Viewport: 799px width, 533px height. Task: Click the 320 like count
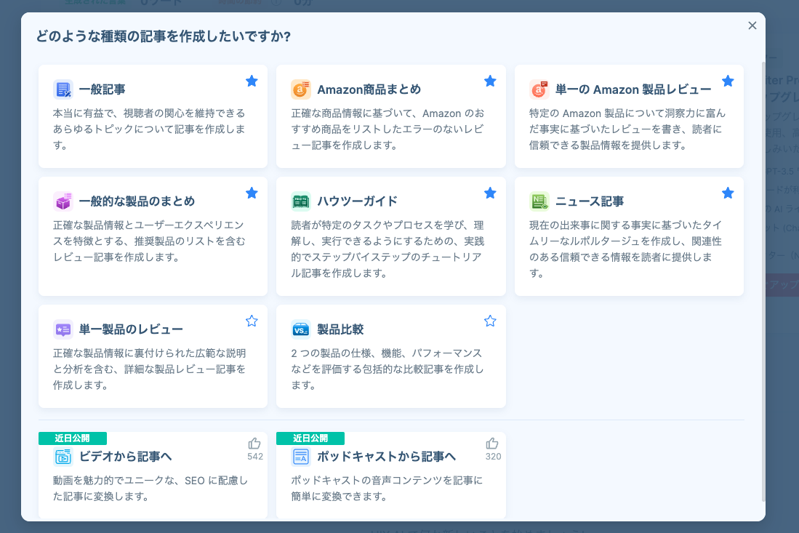[493, 457]
